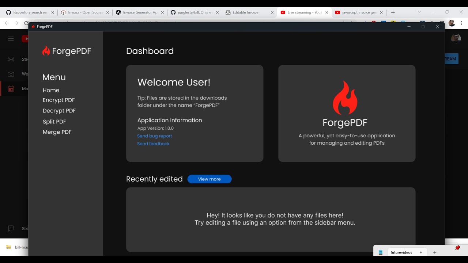Click the Send feedback link
The image size is (468, 263).
pyautogui.click(x=153, y=144)
